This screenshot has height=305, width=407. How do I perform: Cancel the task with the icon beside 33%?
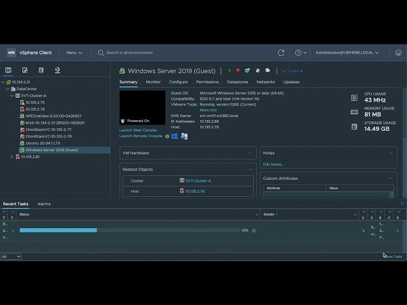pyautogui.click(x=254, y=231)
